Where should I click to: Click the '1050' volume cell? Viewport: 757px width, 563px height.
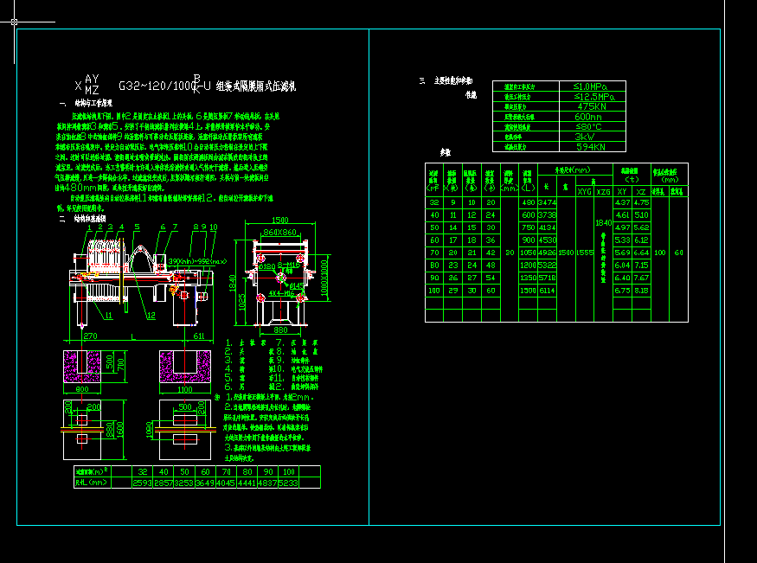point(528,253)
